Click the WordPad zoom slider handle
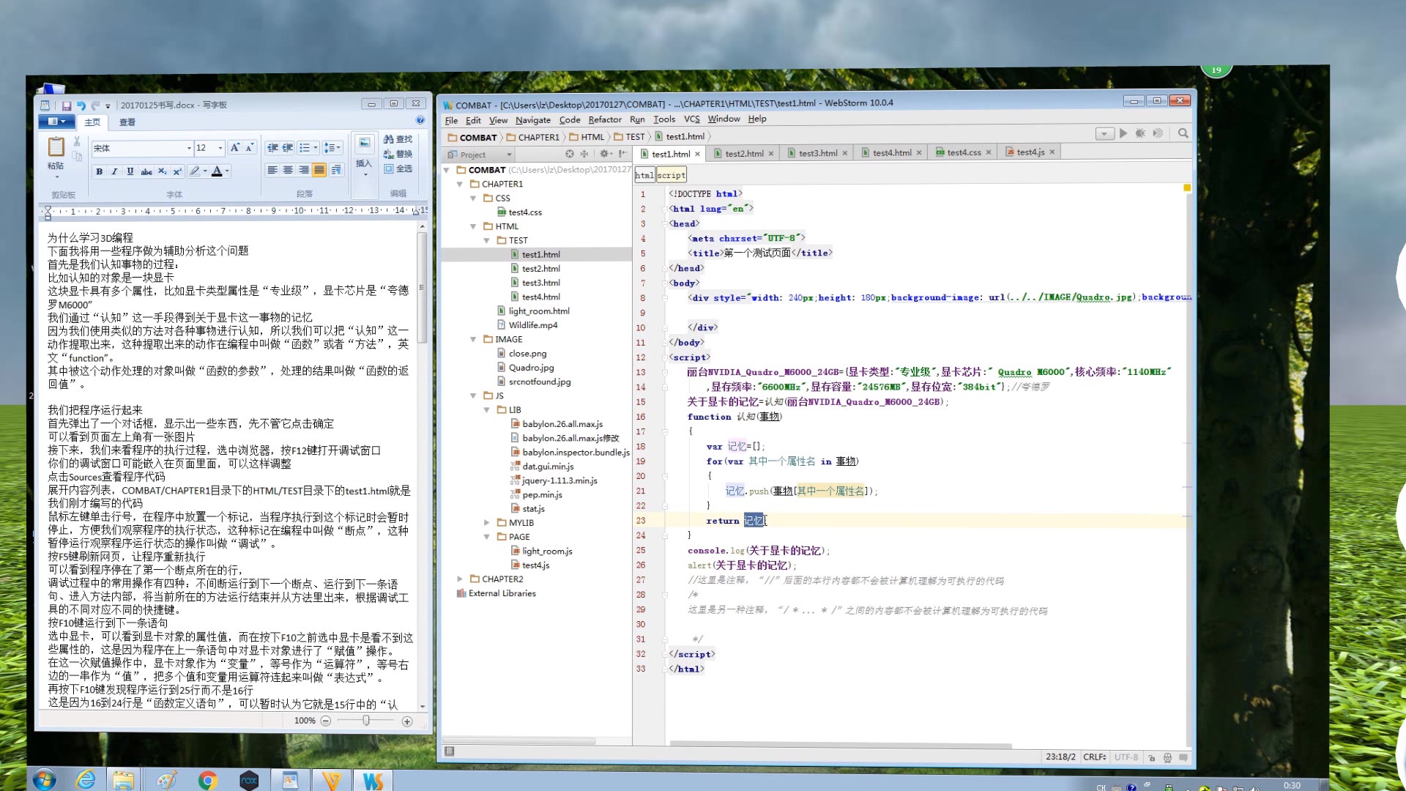The image size is (1406, 791). (366, 721)
